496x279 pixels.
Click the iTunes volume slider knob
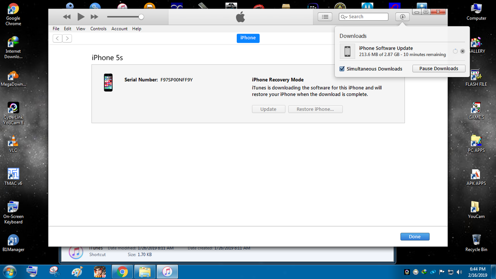141,17
